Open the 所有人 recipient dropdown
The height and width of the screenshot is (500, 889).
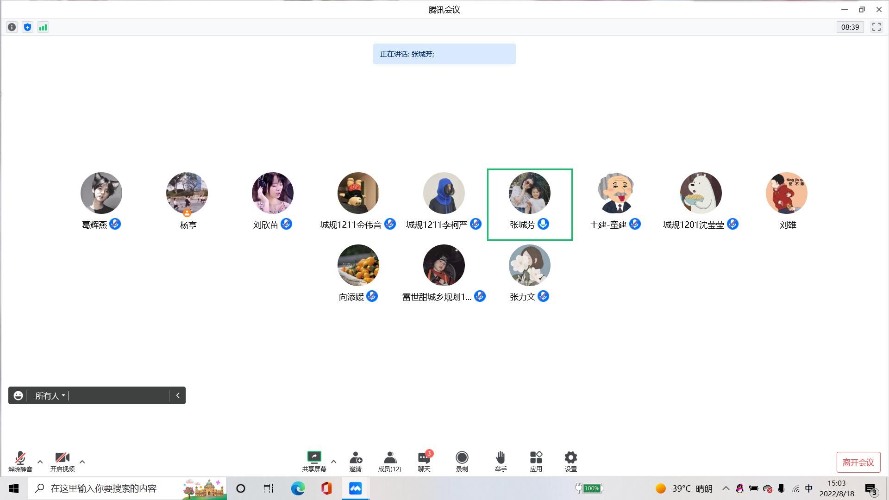pos(50,396)
